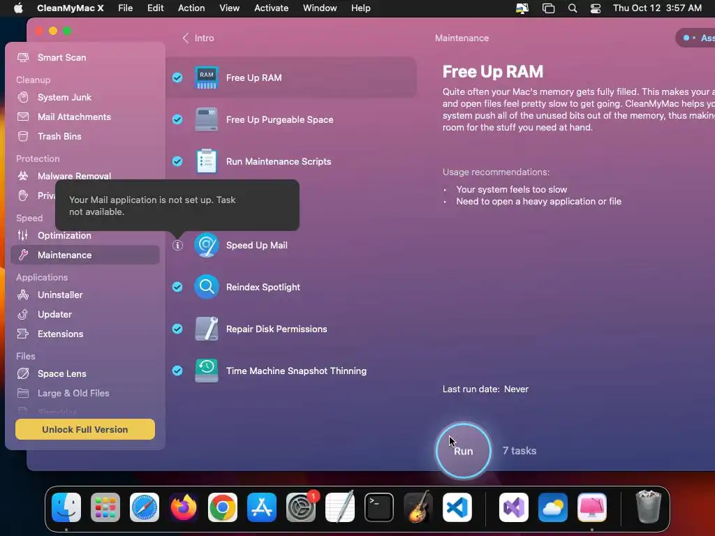Click the "Free Up RAM" heading
The height and width of the screenshot is (536, 715).
(492, 72)
